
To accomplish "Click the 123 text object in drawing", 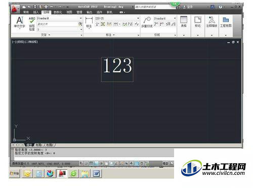I will pos(117,65).
